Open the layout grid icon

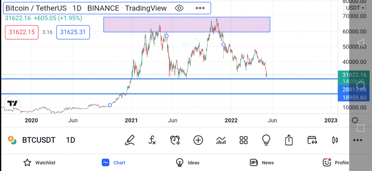point(243,140)
